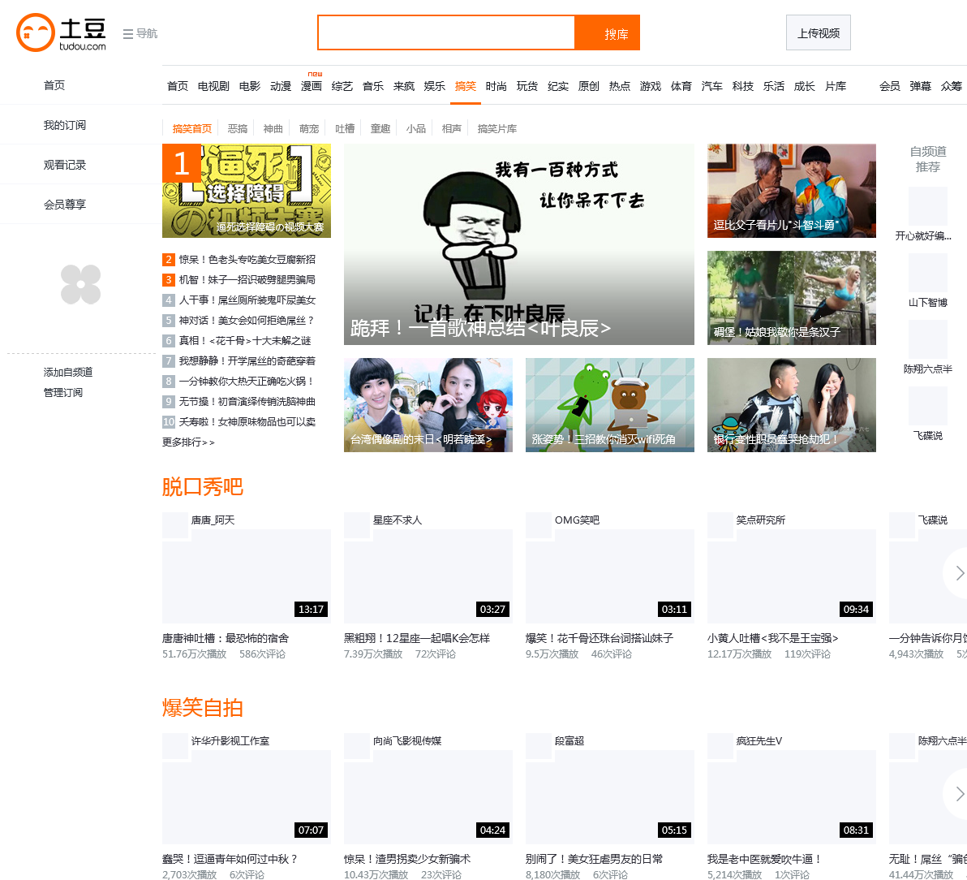Open 弹幕 link in top navigation
This screenshot has width=967, height=880.
point(920,86)
